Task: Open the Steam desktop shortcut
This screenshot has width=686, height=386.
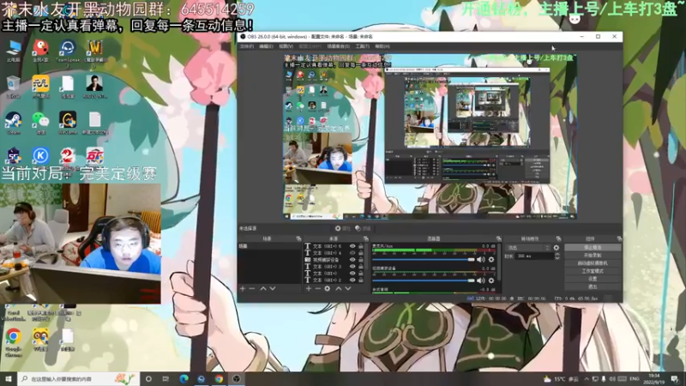Action: [x=14, y=123]
